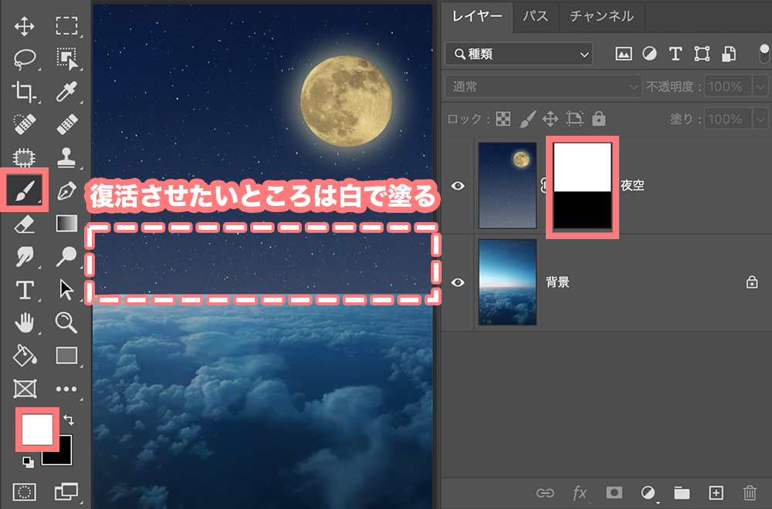
Task: Select the Eraser tool
Action: [x=24, y=224]
